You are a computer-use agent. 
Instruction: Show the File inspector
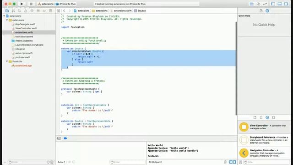point(261,11)
